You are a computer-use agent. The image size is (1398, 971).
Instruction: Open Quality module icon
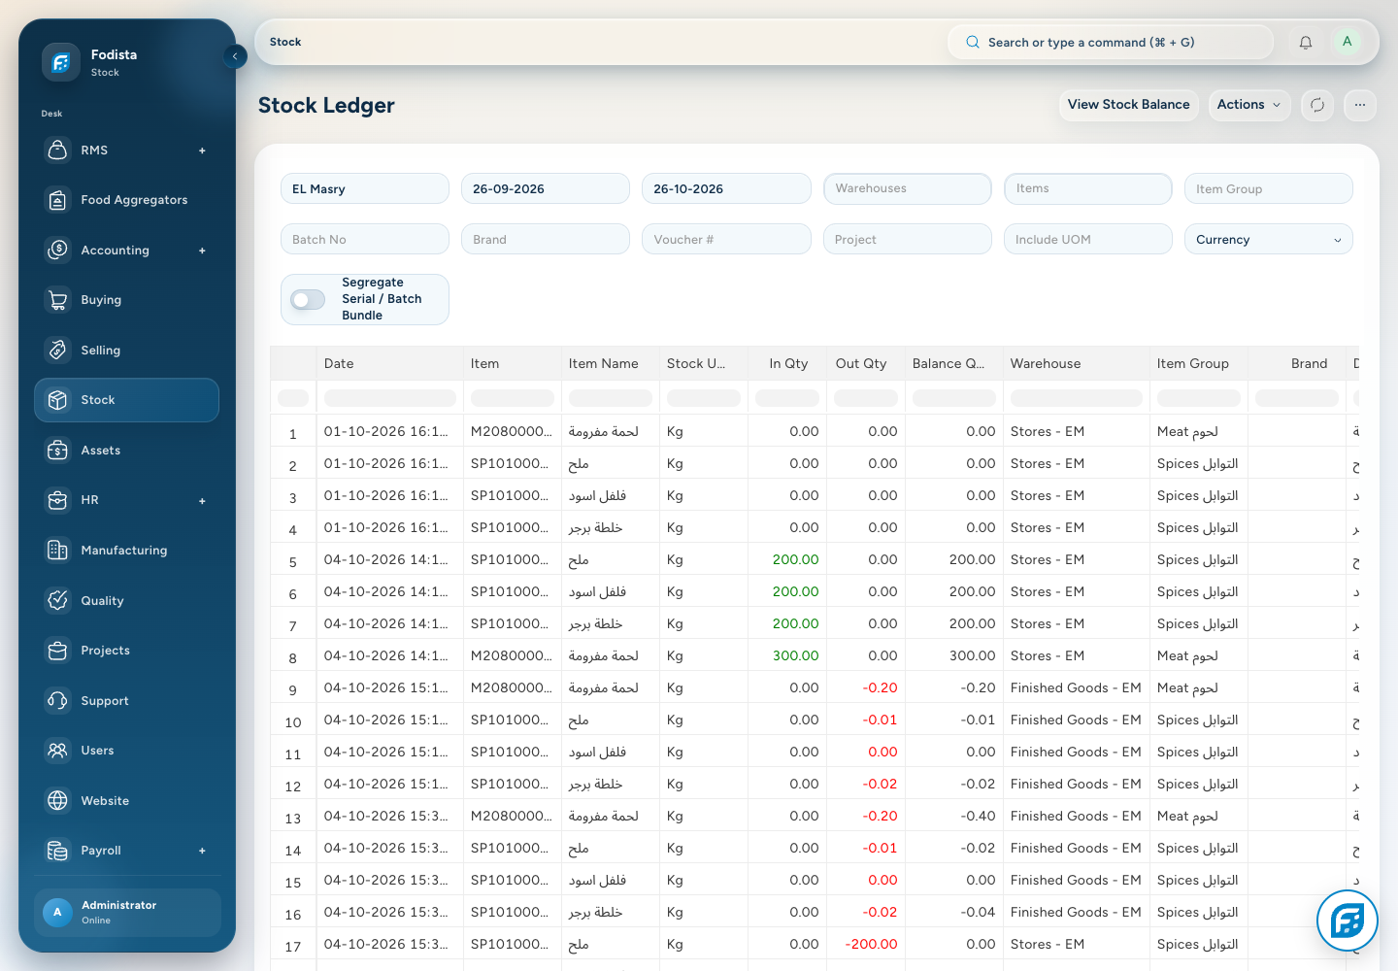pos(58,601)
